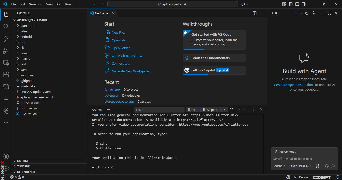Image resolution: width=342 pixels, height=180 pixels.
Task: Open the Search view in activity bar
Action: [x=6, y=27]
